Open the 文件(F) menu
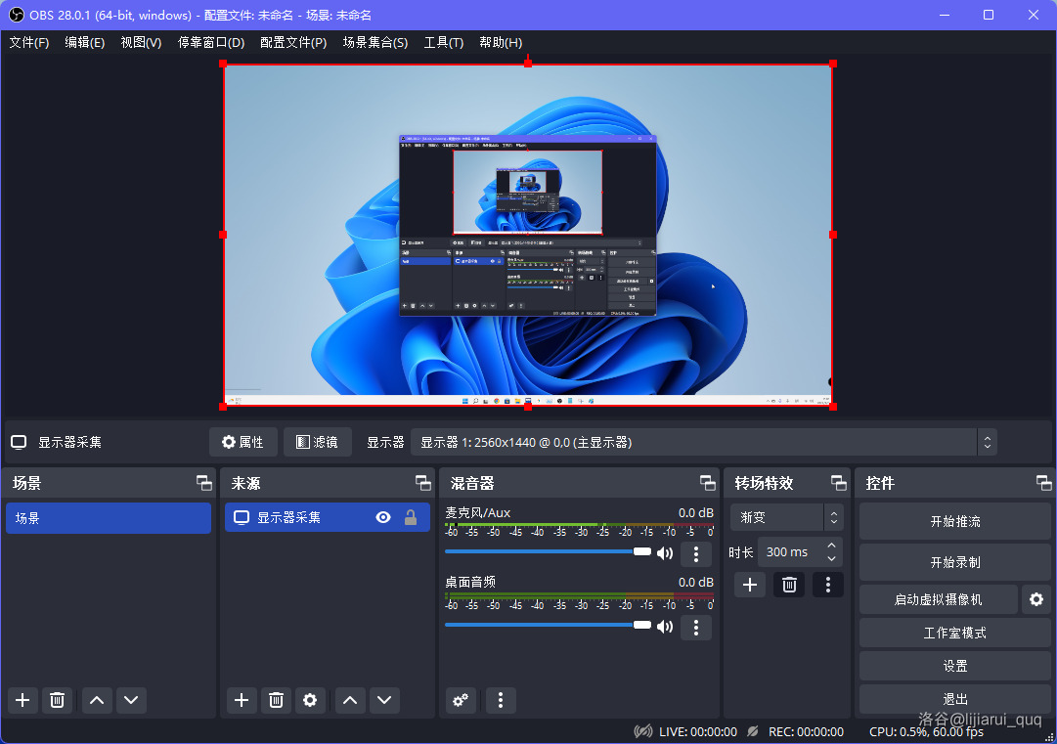 pos(29,42)
